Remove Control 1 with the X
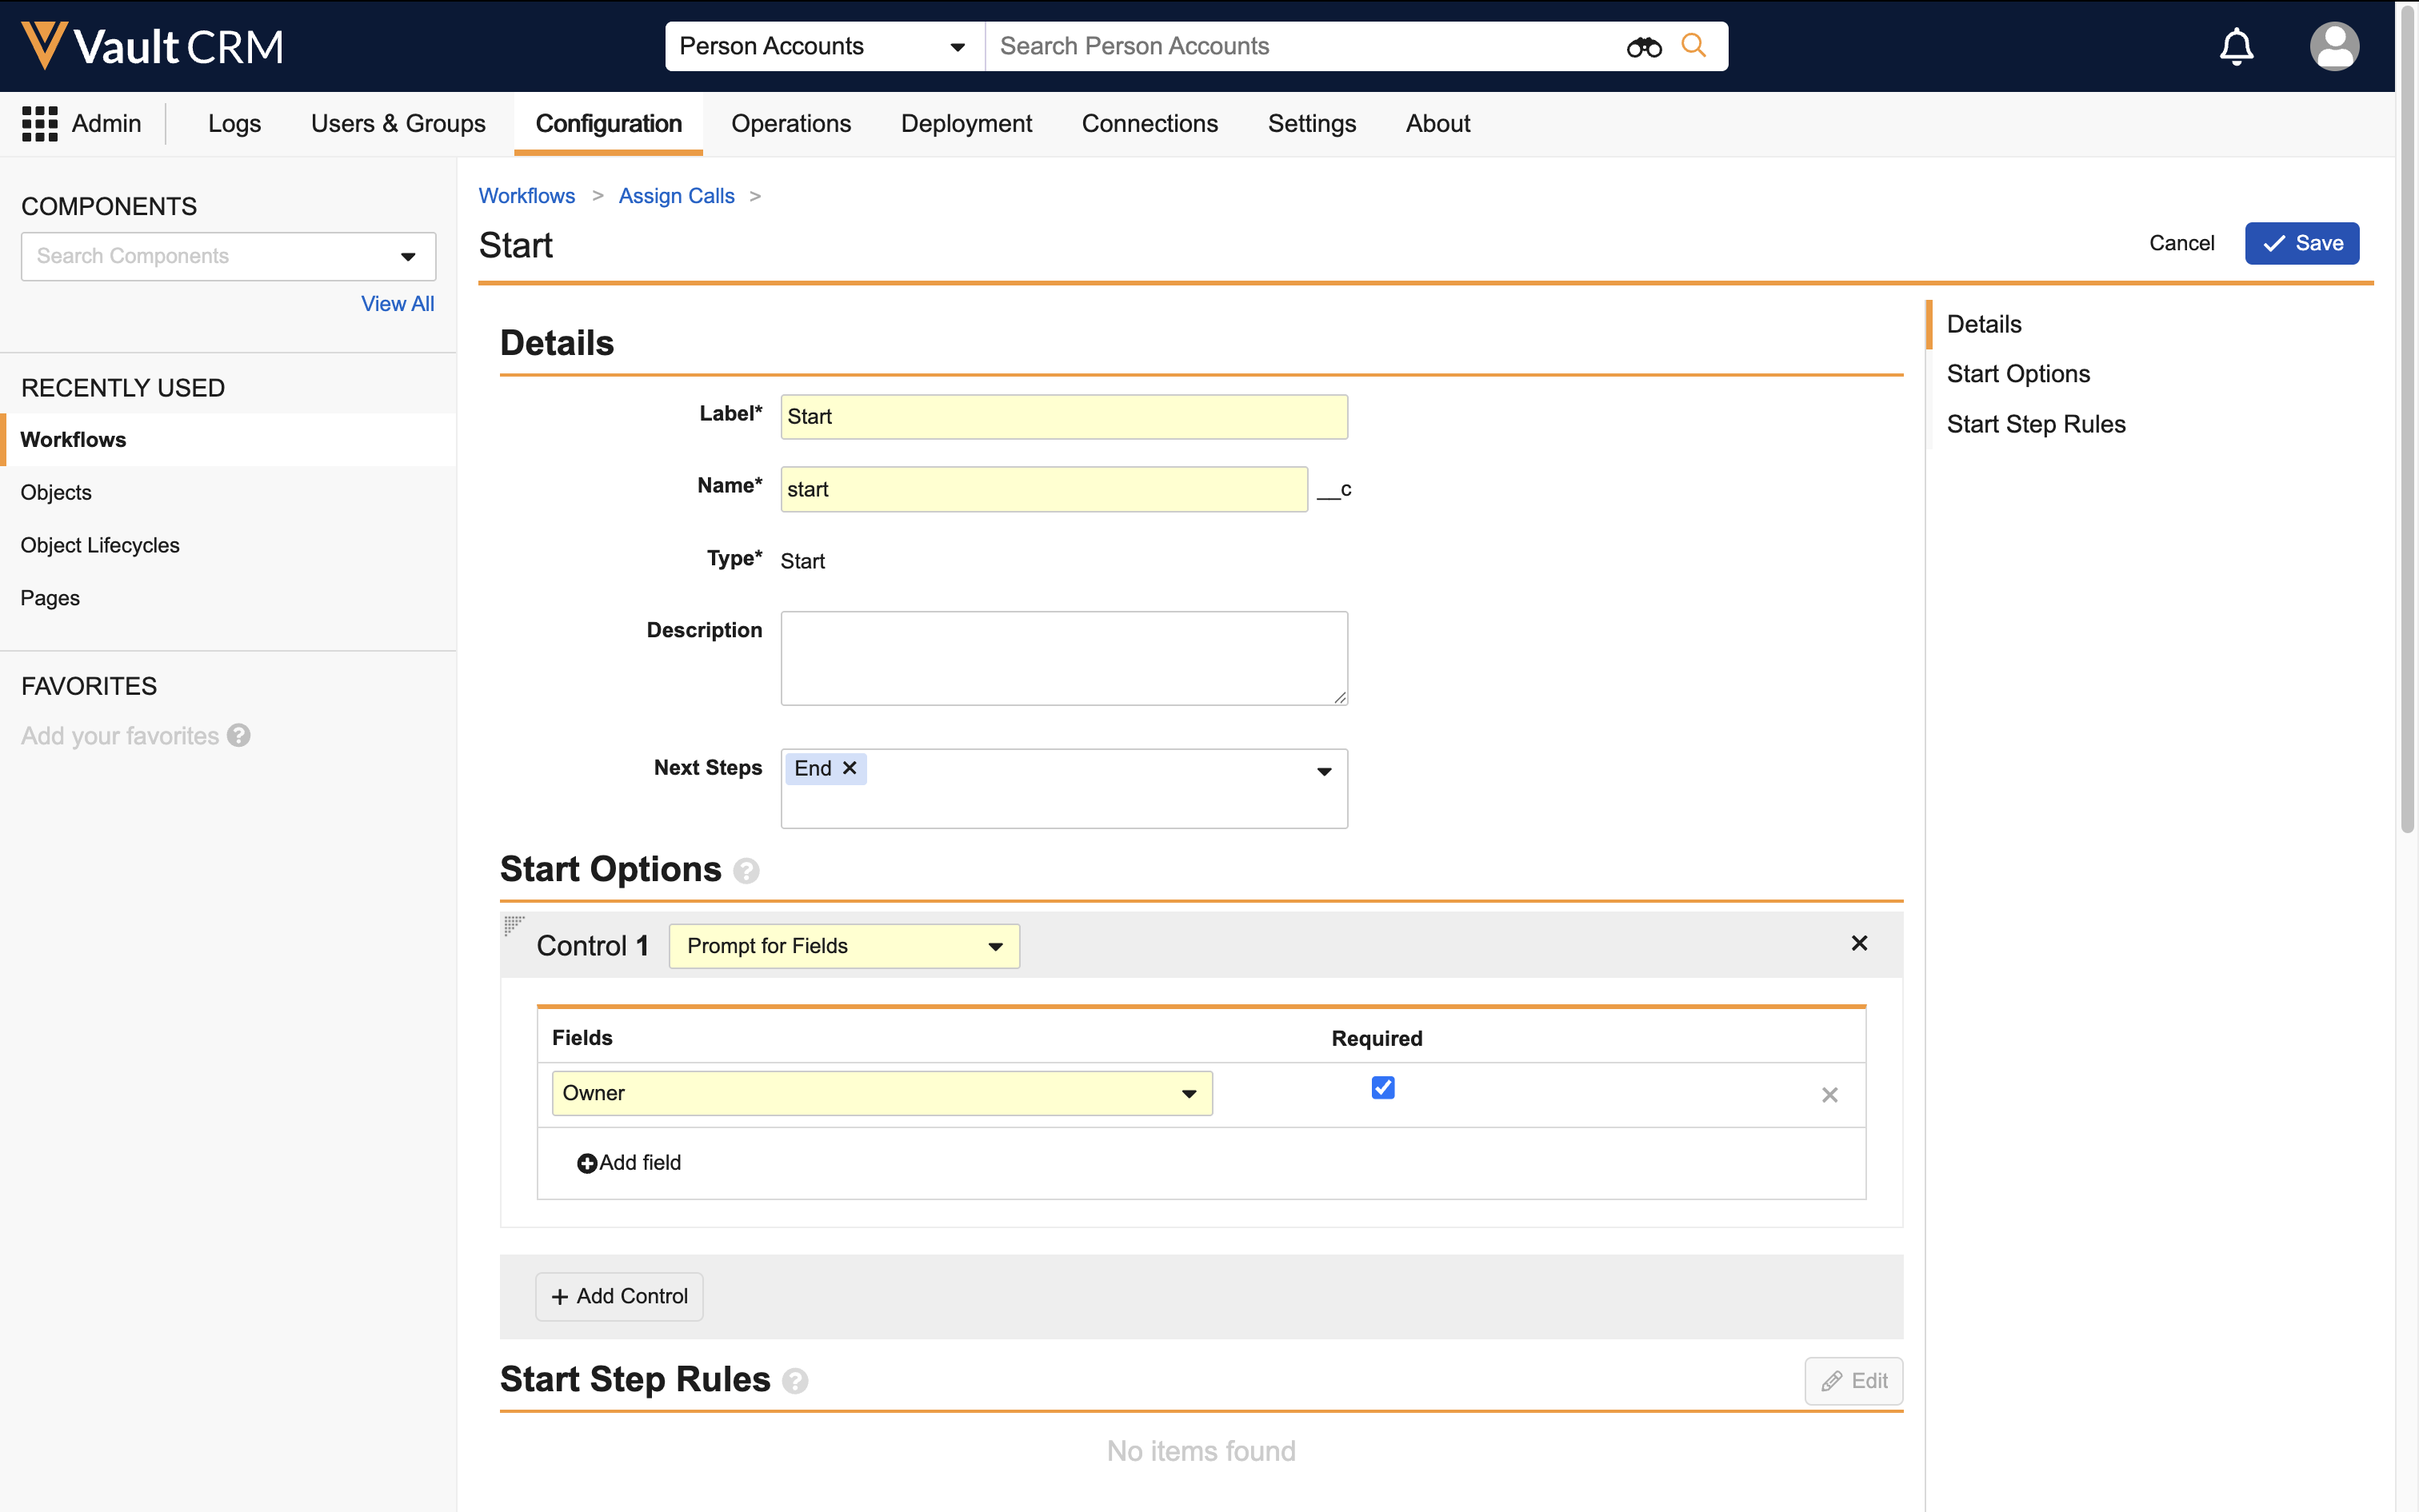The image size is (2419, 1512). click(1859, 943)
